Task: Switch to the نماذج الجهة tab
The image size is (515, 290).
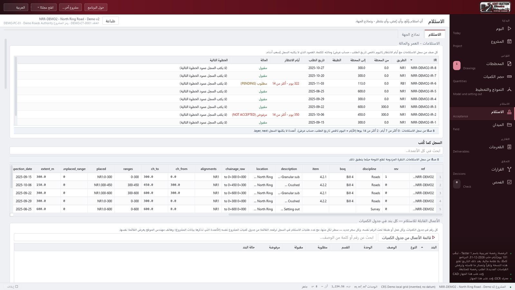Action: tap(411, 34)
